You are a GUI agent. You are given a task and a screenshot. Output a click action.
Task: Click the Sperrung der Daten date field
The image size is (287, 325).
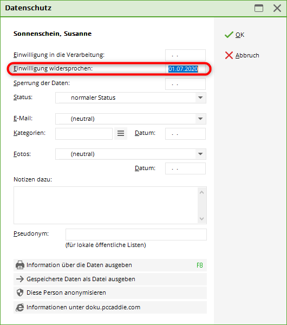[185, 84]
